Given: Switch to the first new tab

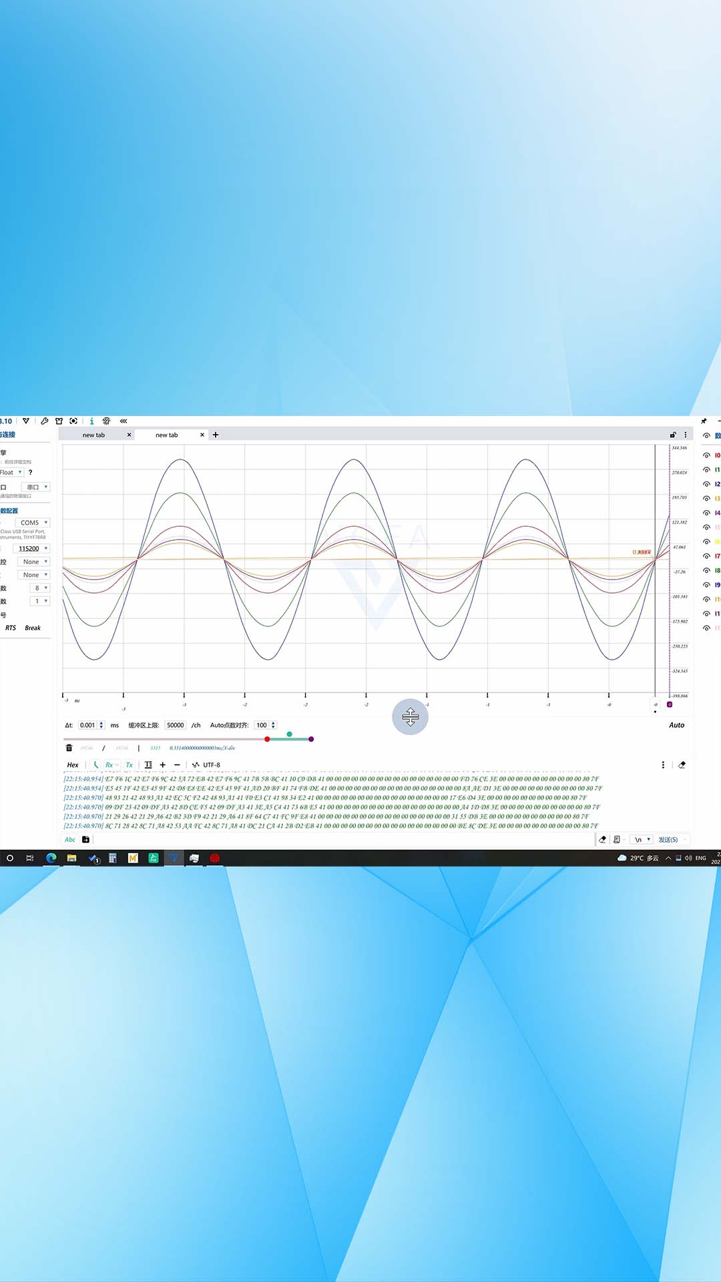Looking at the screenshot, I should coord(93,435).
